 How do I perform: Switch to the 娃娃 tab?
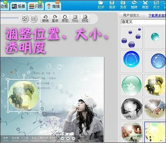(53, 6)
